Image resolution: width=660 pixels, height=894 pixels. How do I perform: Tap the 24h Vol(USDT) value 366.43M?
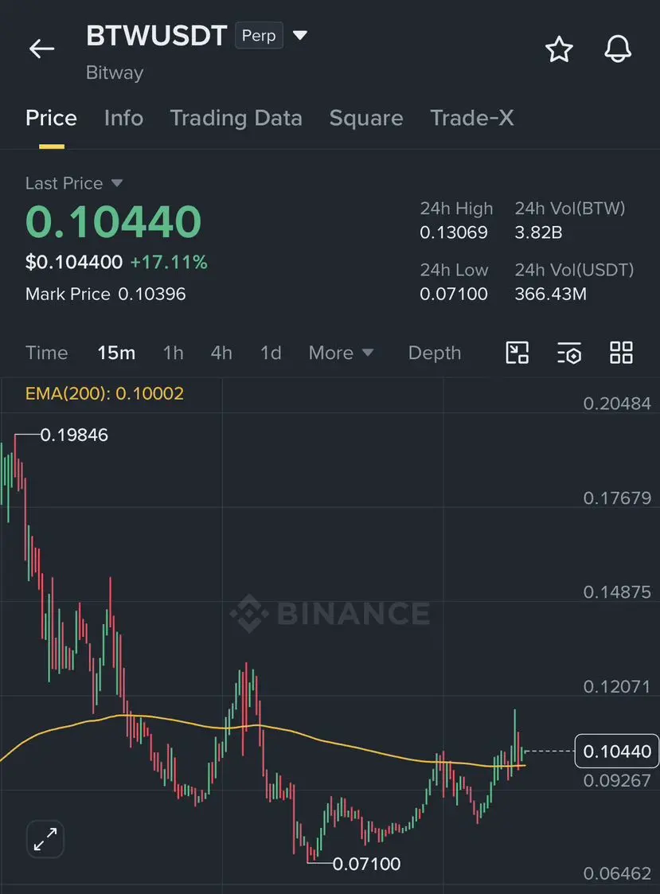[x=550, y=295]
